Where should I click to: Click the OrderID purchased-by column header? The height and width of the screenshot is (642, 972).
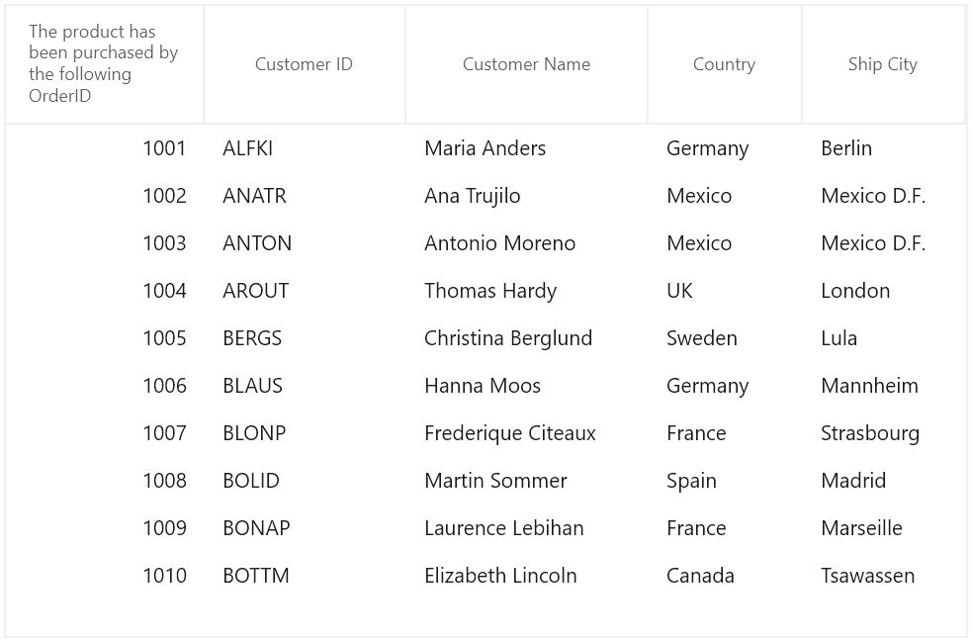[104, 64]
